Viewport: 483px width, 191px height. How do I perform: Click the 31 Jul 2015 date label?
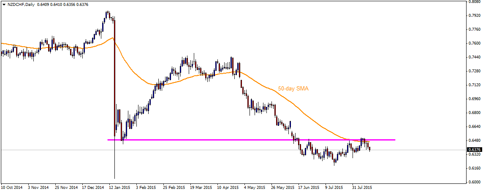(362, 187)
